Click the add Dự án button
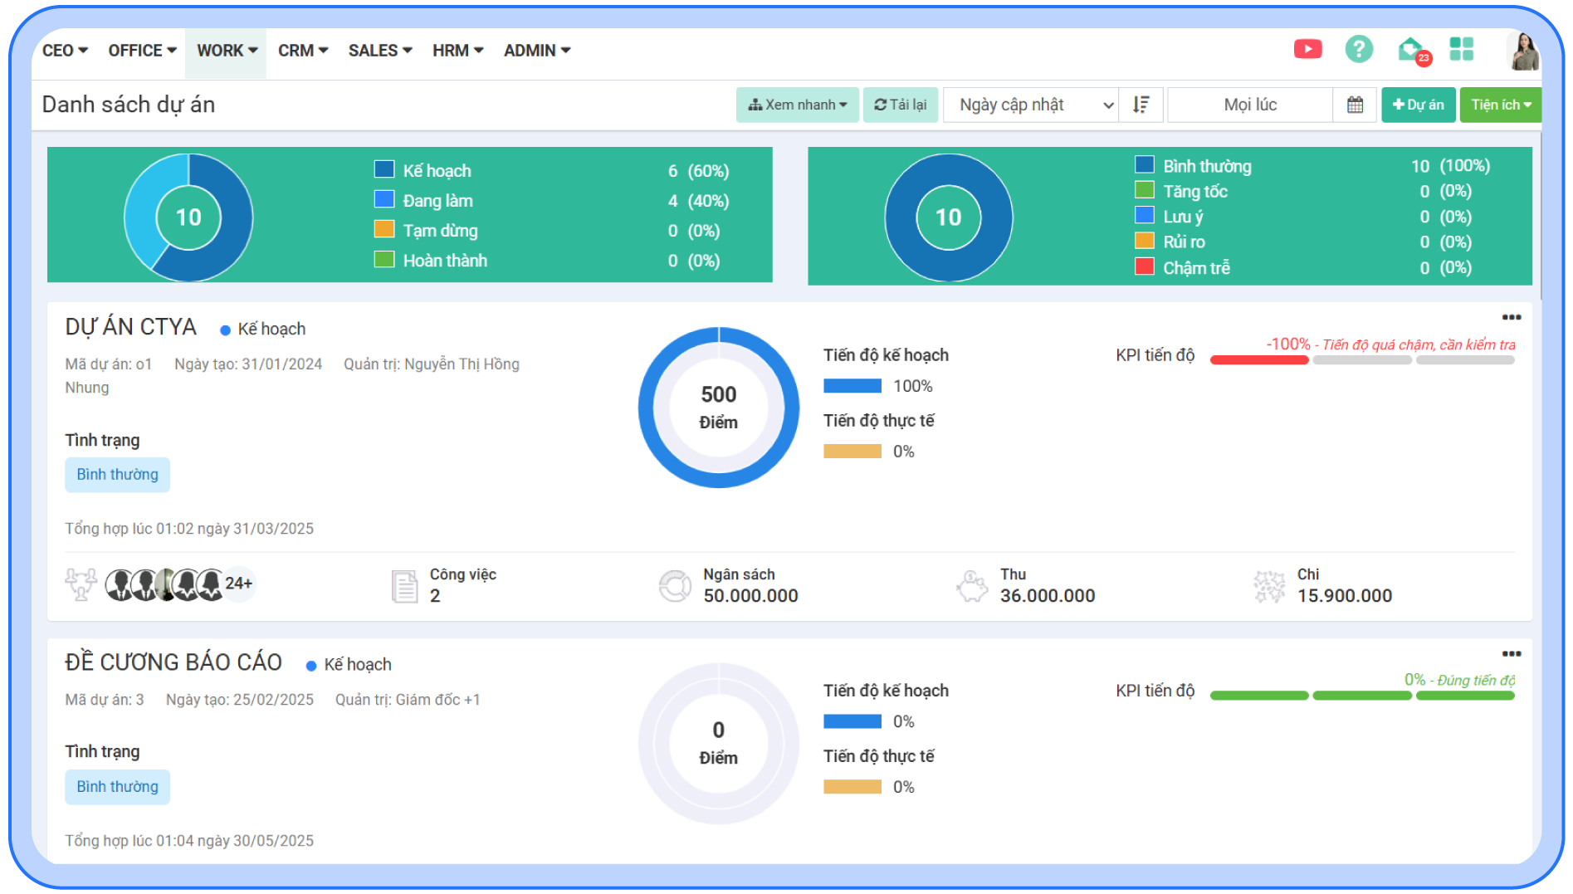Viewport: 1573px width, 894px height. point(1418,105)
